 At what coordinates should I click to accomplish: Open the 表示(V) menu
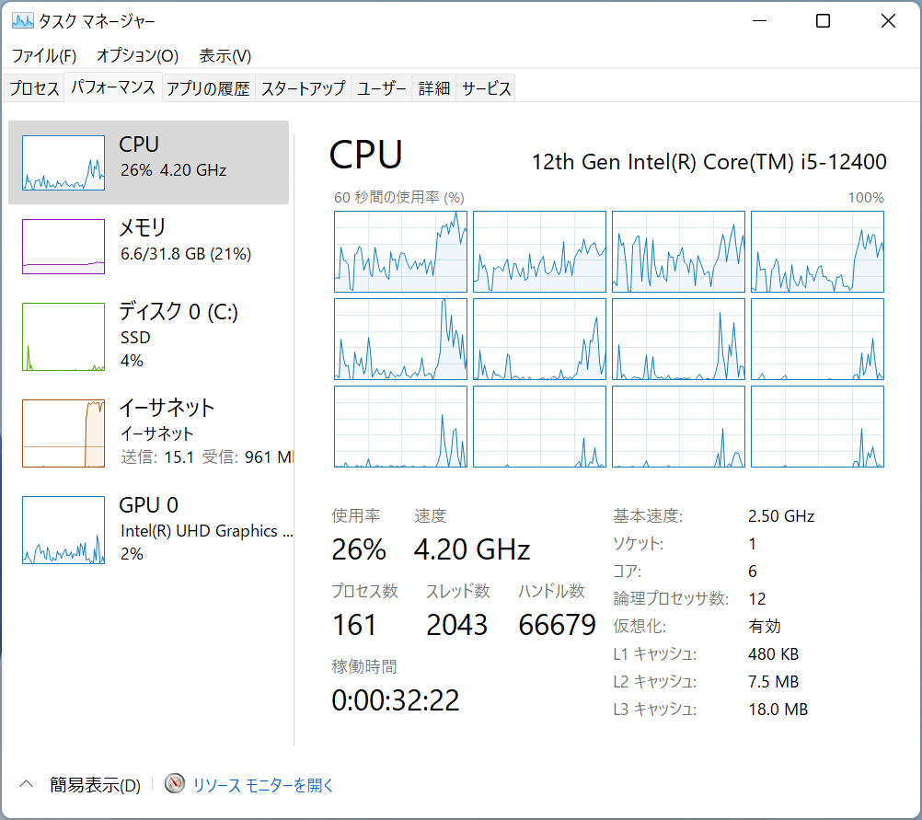click(x=225, y=55)
